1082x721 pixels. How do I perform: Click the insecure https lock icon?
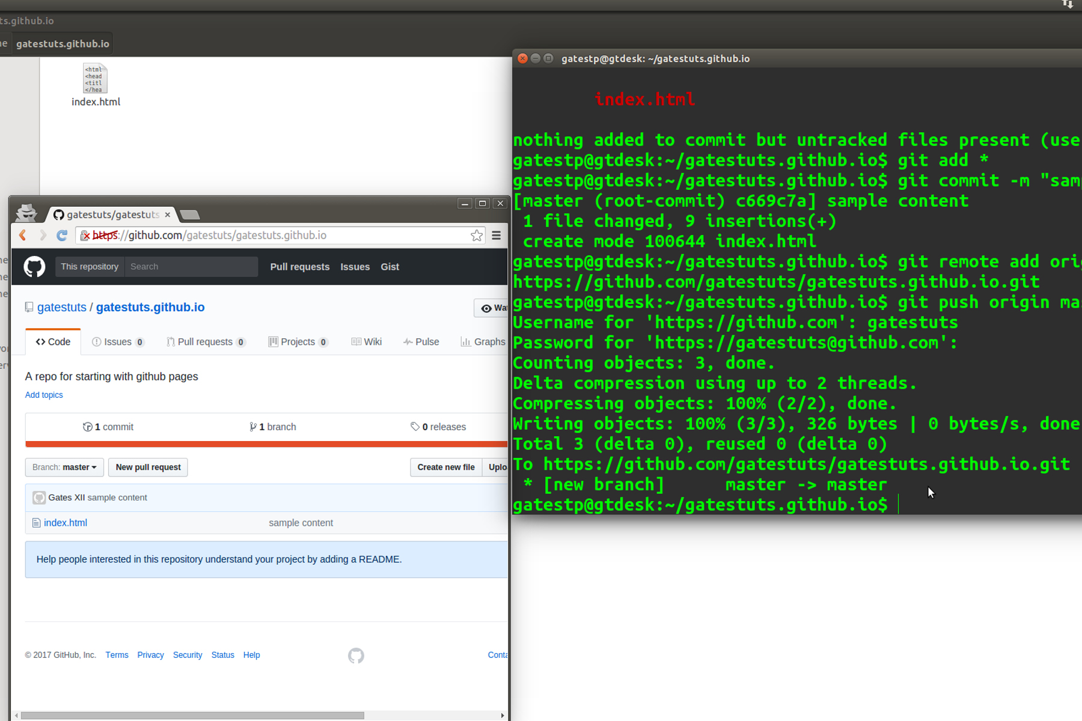85,236
